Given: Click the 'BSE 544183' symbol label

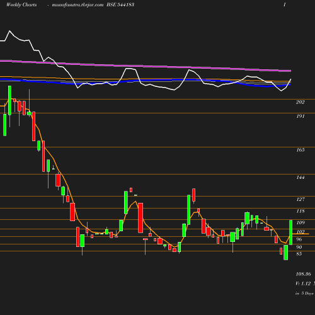Looking at the screenshot, I should point(120,4).
